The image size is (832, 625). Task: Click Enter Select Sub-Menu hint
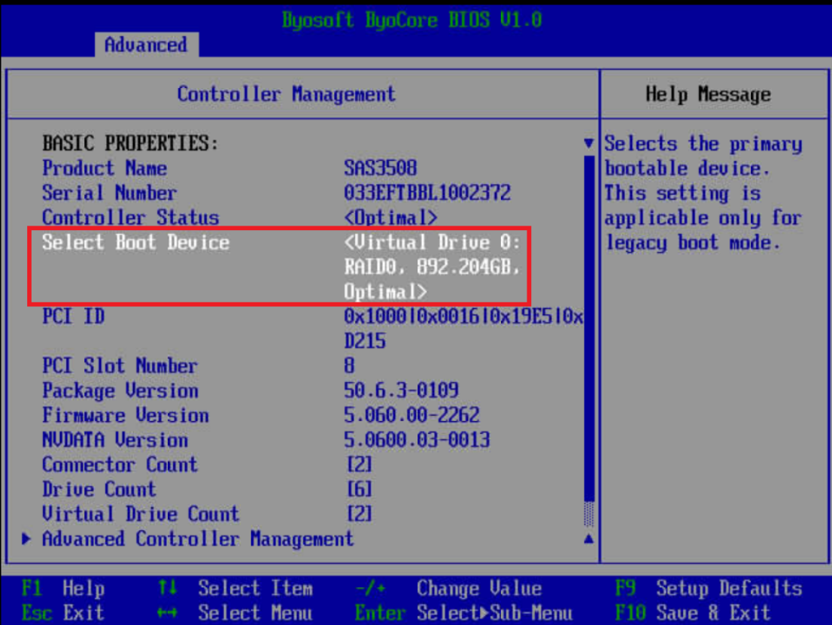pyautogui.click(x=463, y=613)
